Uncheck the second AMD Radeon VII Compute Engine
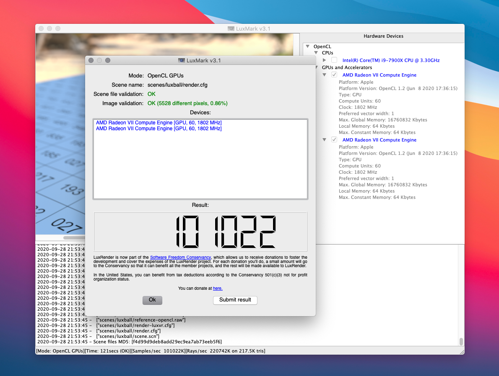The height and width of the screenshot is (376, 499). [x=334, y=139]
